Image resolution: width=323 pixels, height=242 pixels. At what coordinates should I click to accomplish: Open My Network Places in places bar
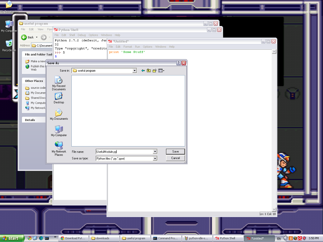point(59,148)
